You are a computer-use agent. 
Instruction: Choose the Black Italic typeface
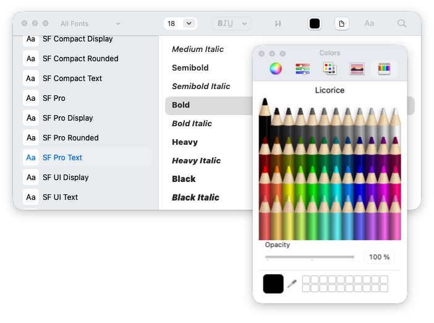coord(195,197)
